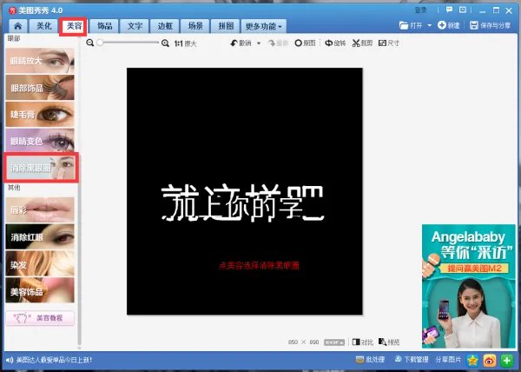Viewport: 521px width, 372px height.
Task: Click the zoom out magnifier icon
Action: [x=89, y=43]
